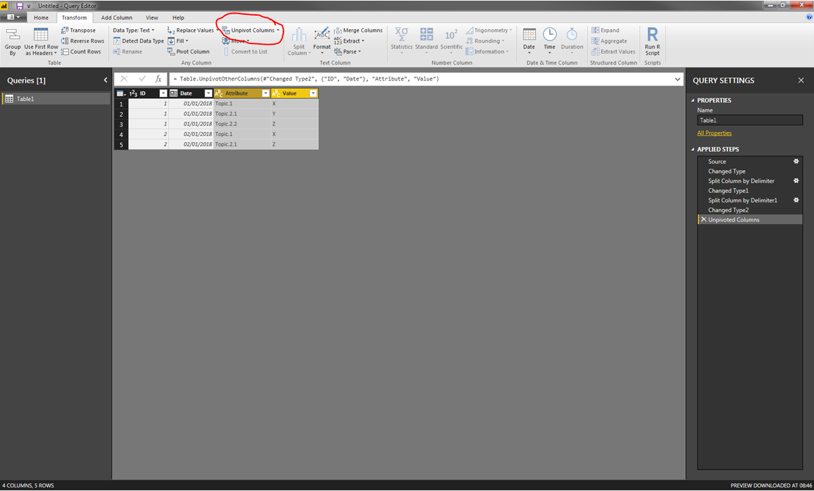Open the help question mark icon

(809, 18)
